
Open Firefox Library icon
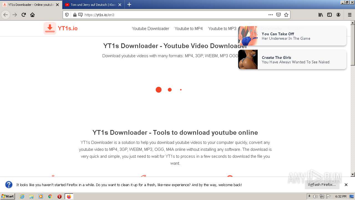point(321,15)
